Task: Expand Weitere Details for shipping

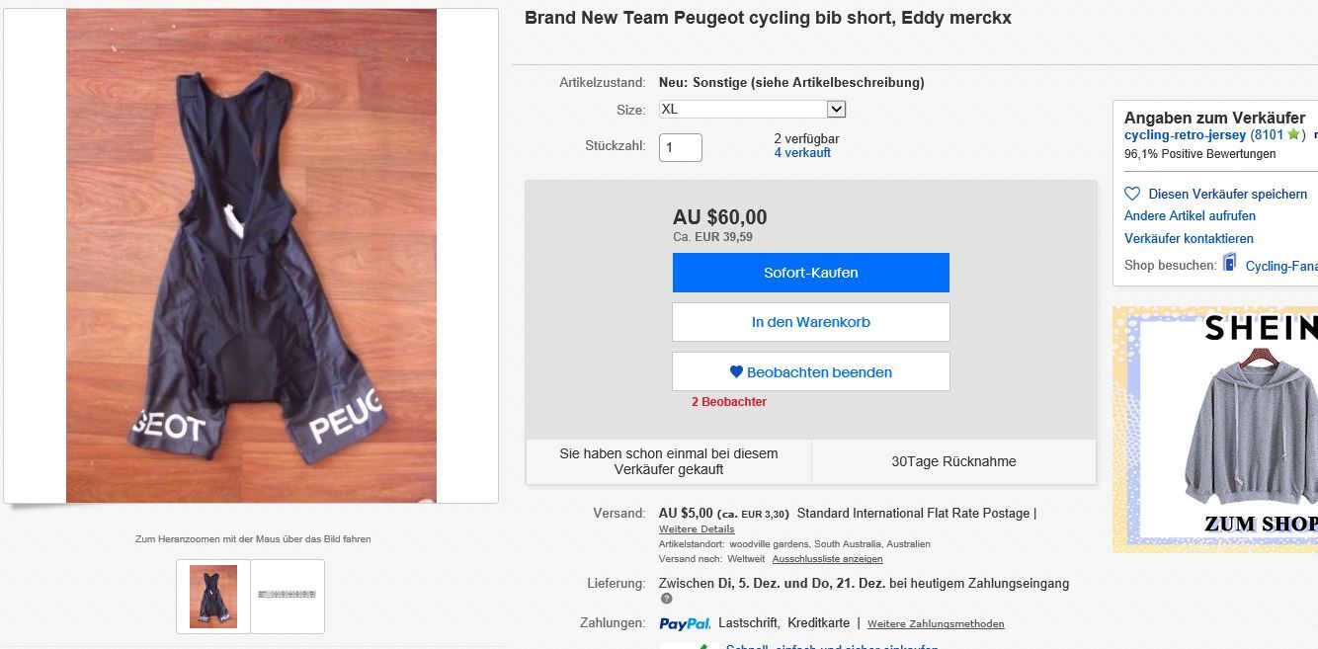Action: [697, 529]
